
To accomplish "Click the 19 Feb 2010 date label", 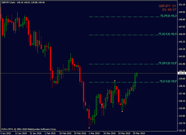I will coord(80,133).
